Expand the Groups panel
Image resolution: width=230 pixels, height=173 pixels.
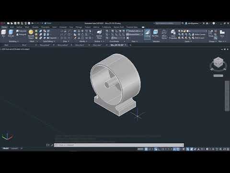(213, 41)
